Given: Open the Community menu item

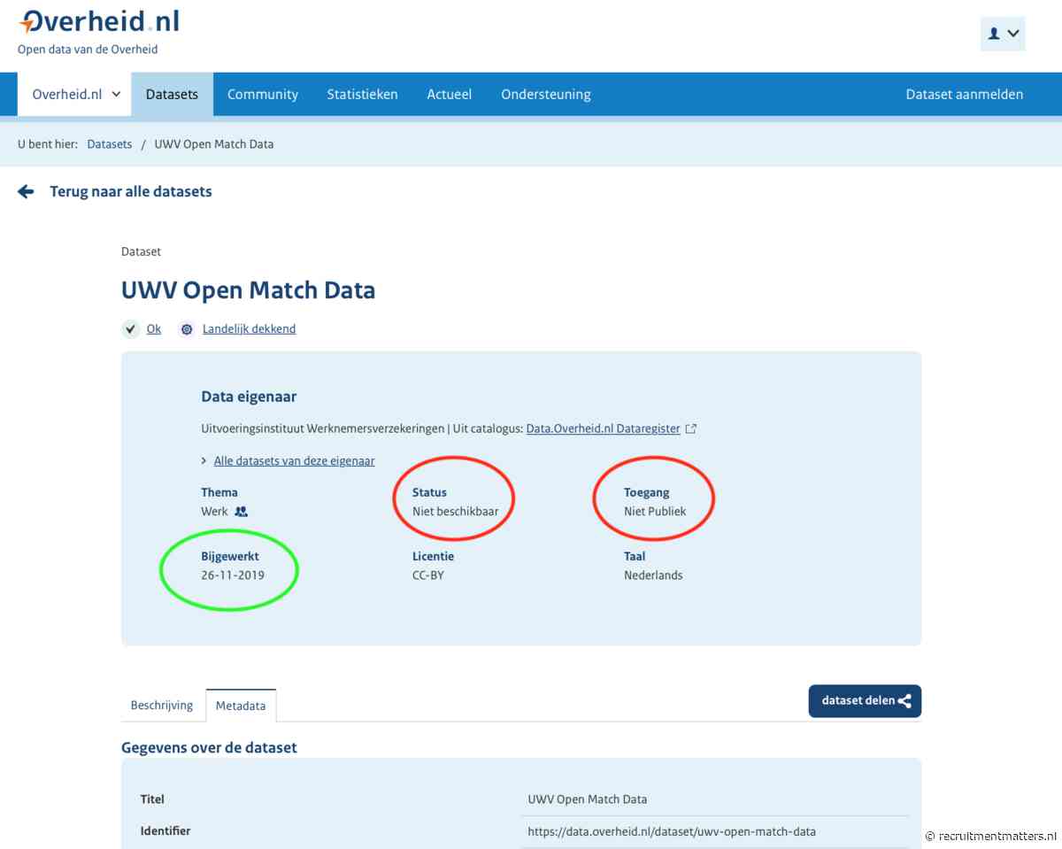Looking at the screenshot, I should tap(263, 94).
